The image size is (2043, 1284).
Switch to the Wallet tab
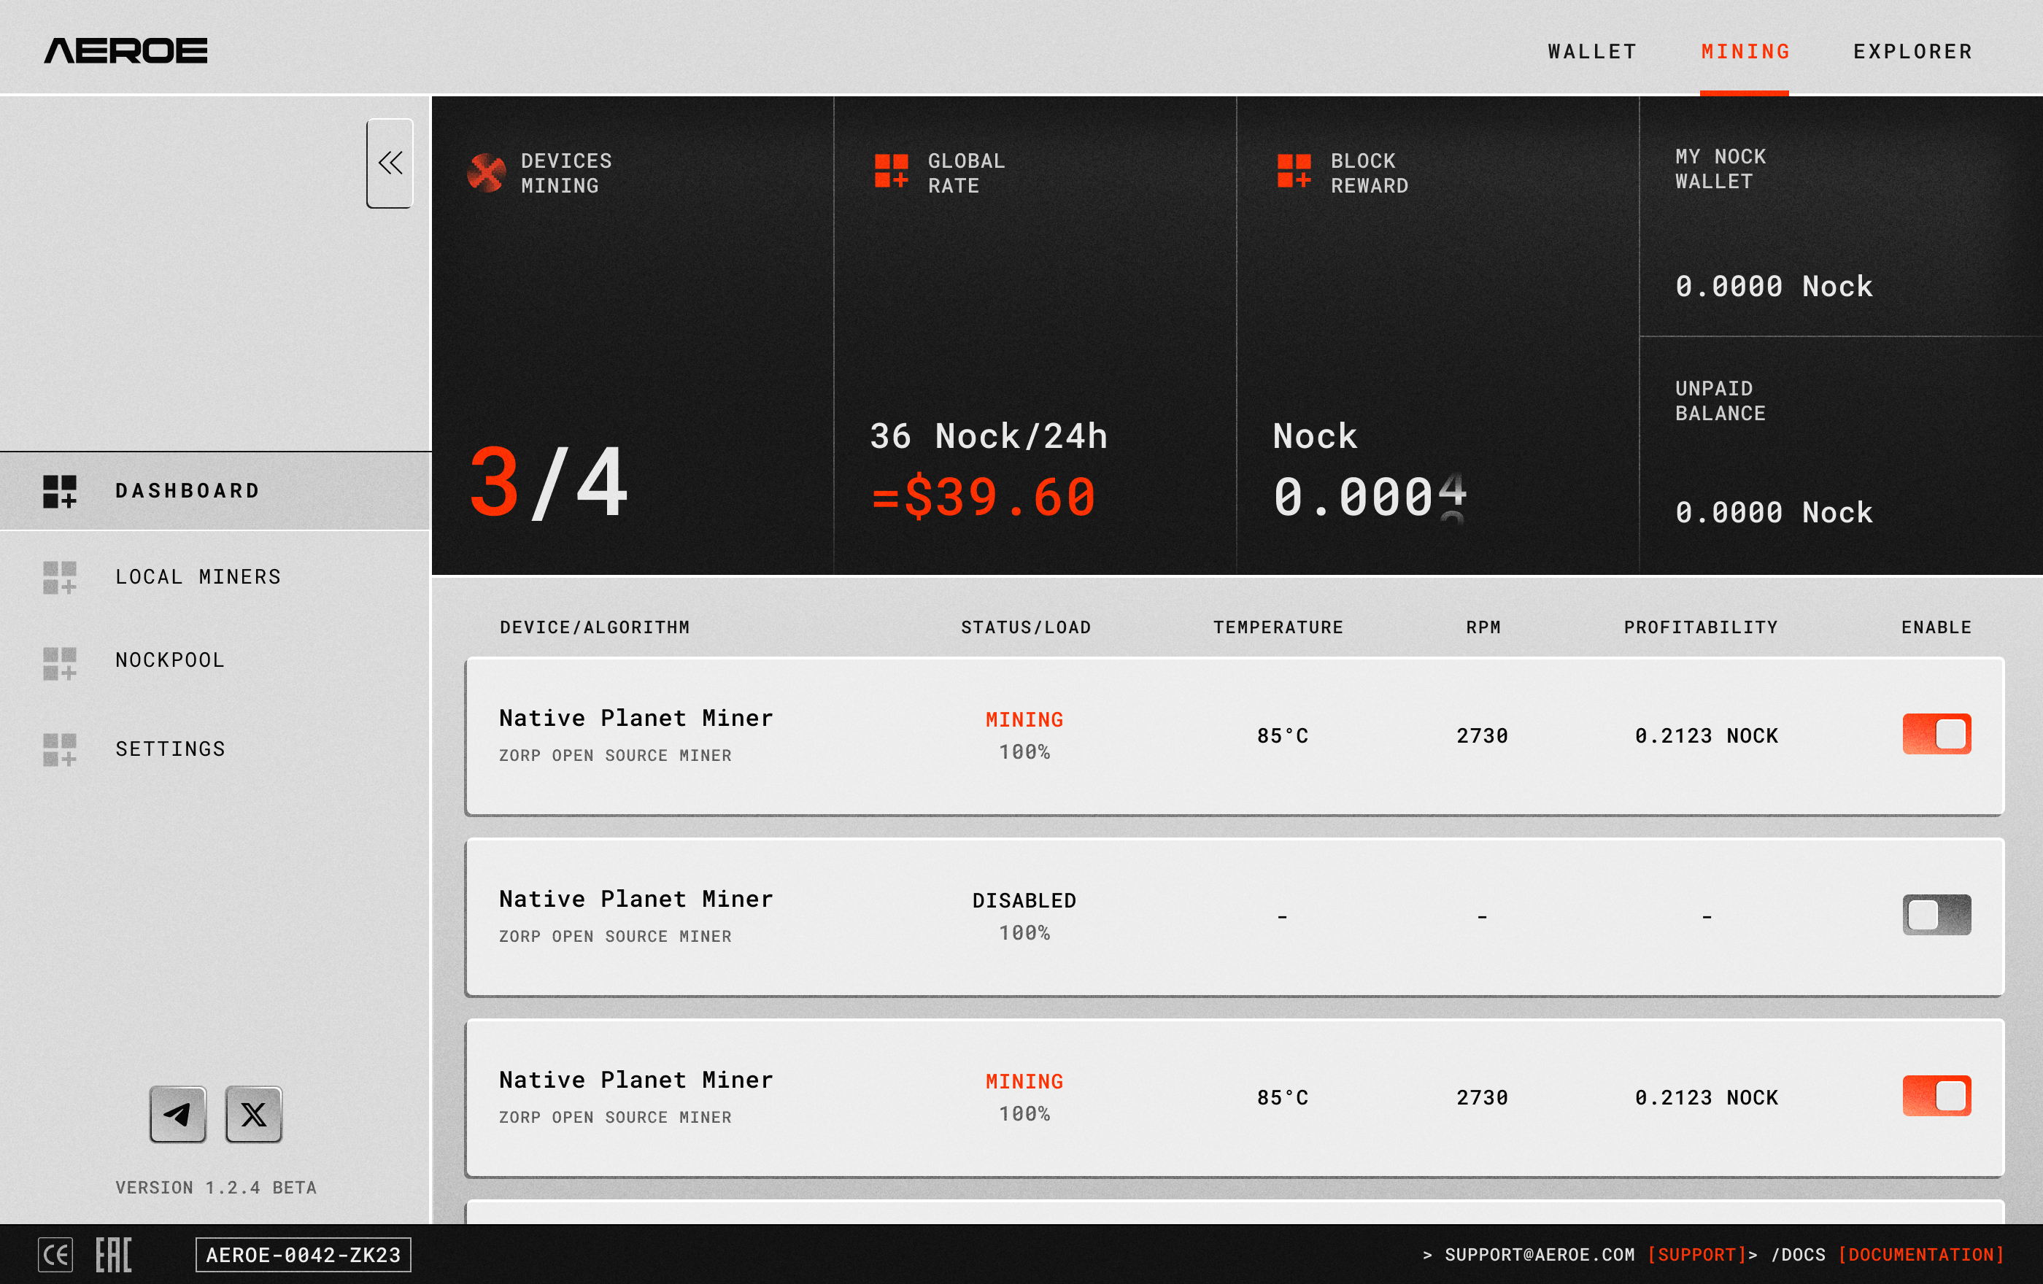coord(1591,52)
